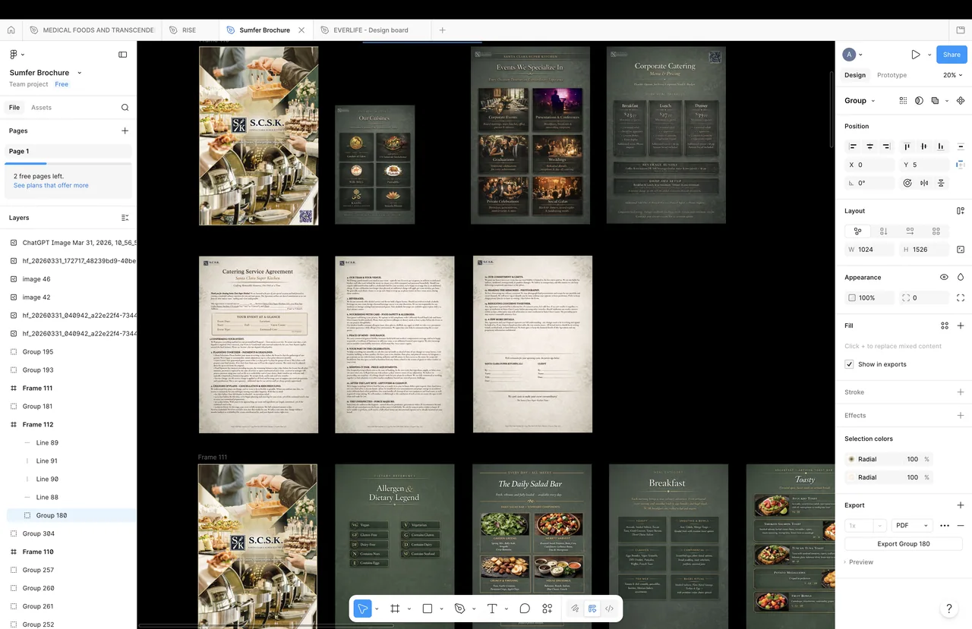This screenshot has height=629, width=972.
Task: Collapse all layers using the Layers header icon
Action: [x=125, y=218]
